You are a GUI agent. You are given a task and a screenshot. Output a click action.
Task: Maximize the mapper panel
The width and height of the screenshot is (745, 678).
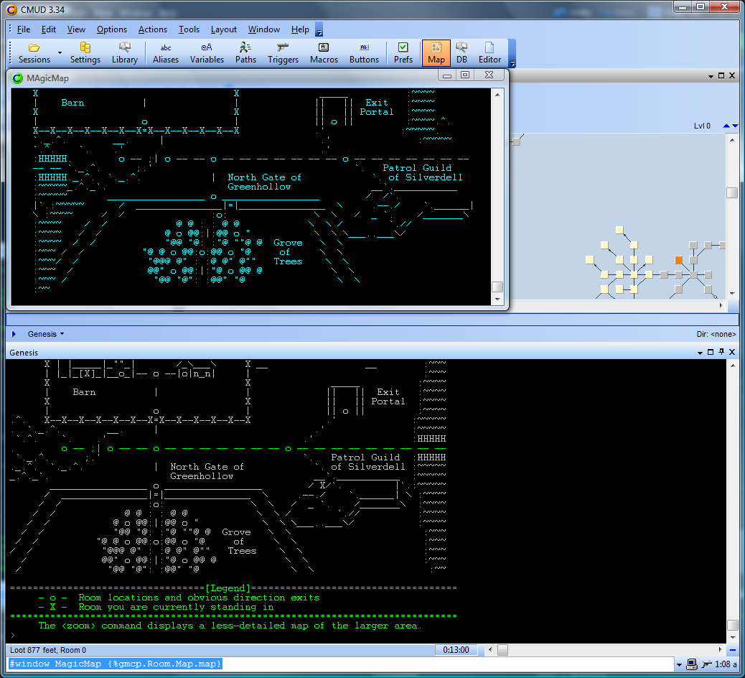[721, 75]
